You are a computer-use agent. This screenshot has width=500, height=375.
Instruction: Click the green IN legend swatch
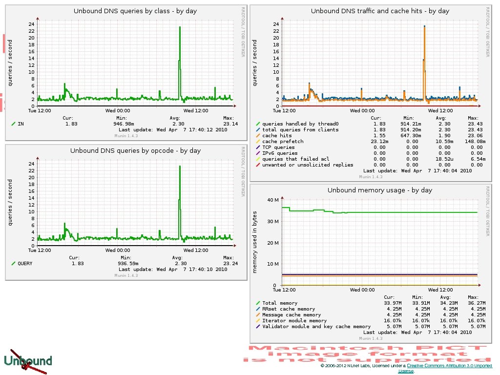click(13, 124)
